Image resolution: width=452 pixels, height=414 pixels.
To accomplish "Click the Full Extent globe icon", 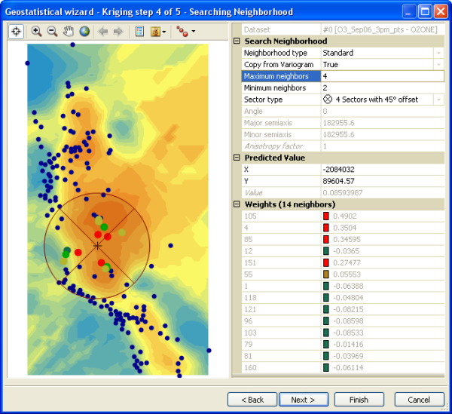I will tap(84, 32).
